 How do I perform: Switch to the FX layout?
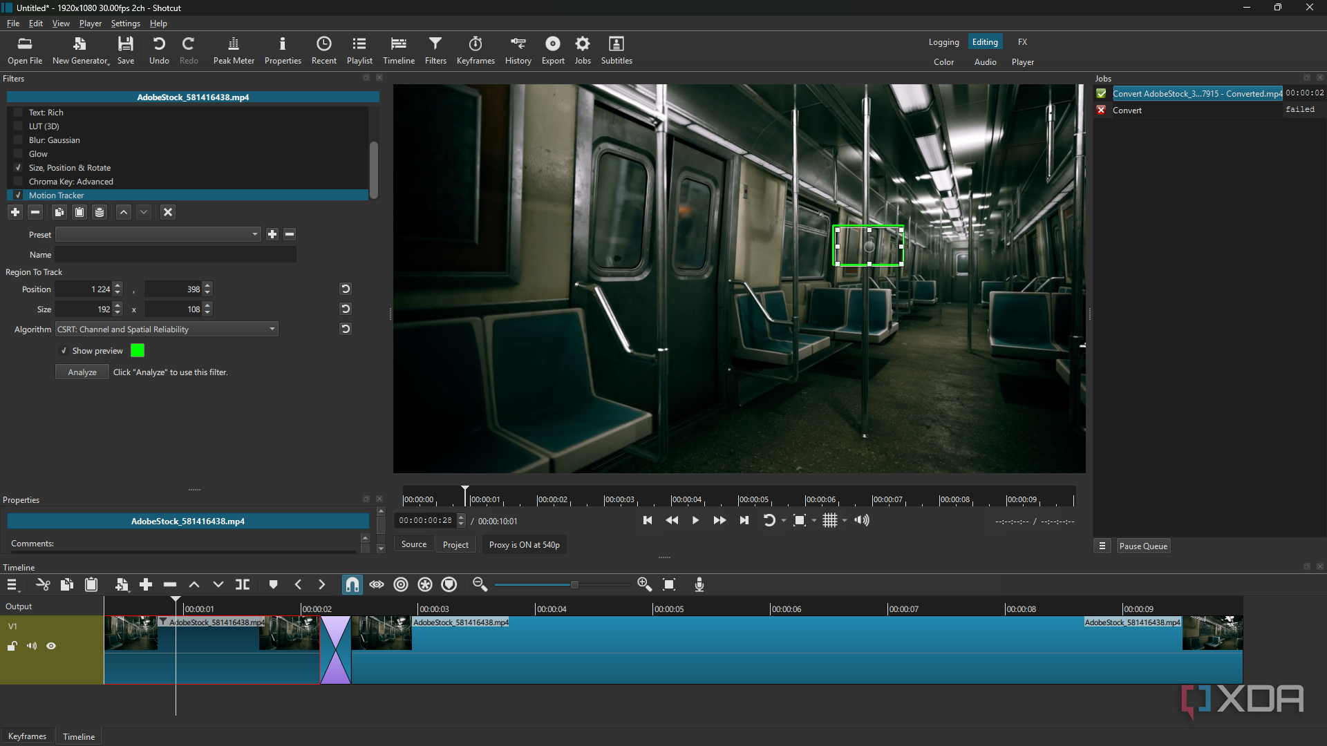tap(1022, 42)
